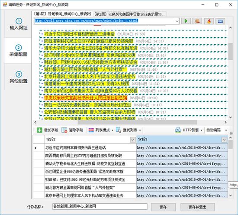Image resolution: width=238 pixels, height=215 pixels.
Task: Click the 保存 save button
Action: click(163, 207)
